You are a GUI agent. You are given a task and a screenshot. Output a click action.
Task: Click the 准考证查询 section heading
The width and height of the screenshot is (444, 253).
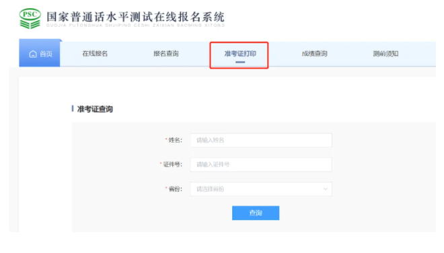(95, 109)
